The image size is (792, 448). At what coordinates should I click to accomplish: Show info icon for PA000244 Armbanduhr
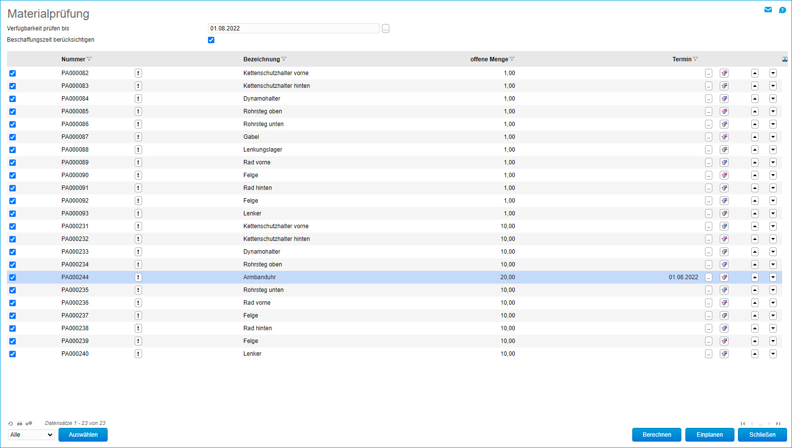coord(138,277)
